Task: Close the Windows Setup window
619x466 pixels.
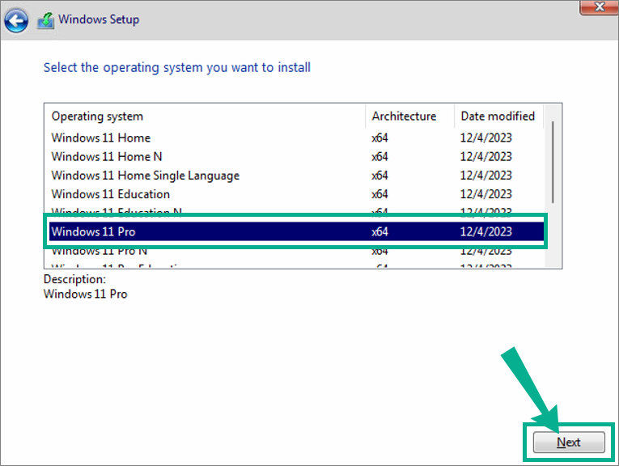Action: point(599,6)
